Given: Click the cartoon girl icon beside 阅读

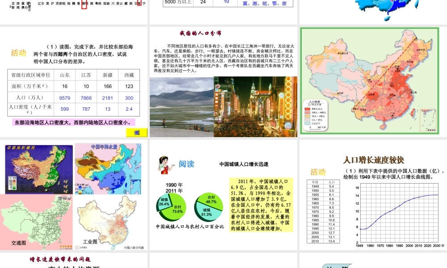Looking at the screenshot, I should (166, 165).
